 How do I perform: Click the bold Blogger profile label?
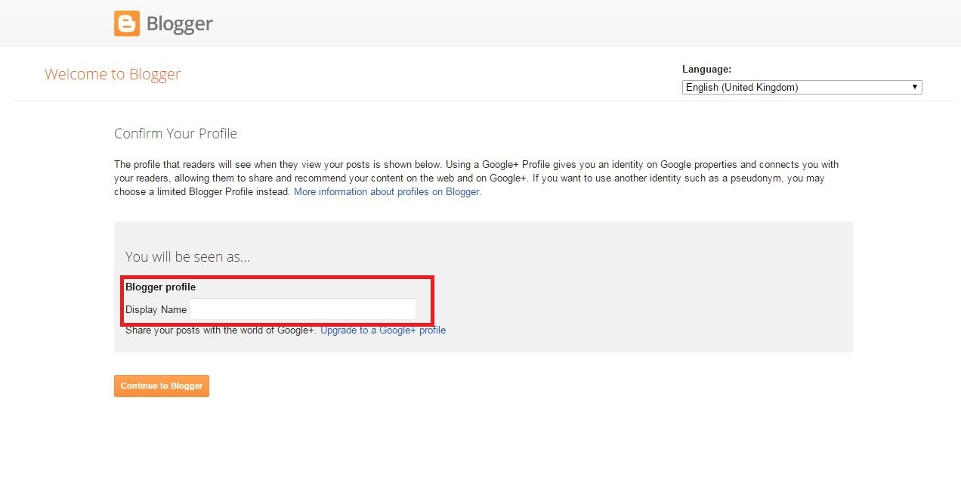click(x=160, y=287)
